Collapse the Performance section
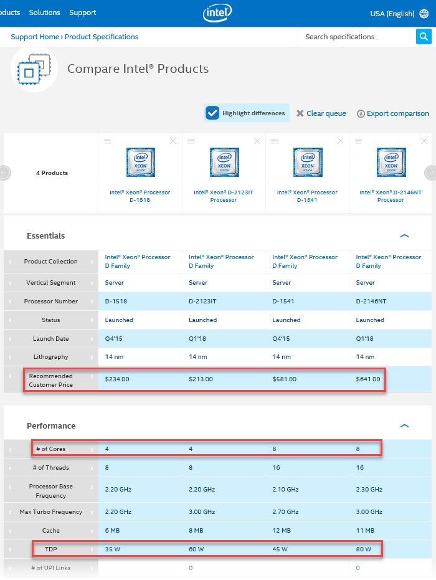 click(405, 425)
